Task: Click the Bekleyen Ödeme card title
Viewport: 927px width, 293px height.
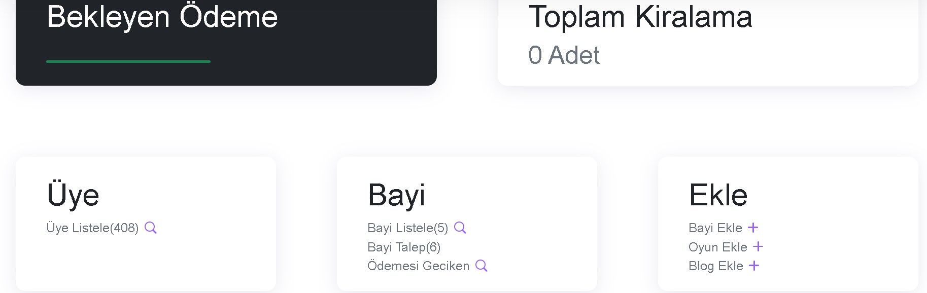Action: [x=162, y=17]
